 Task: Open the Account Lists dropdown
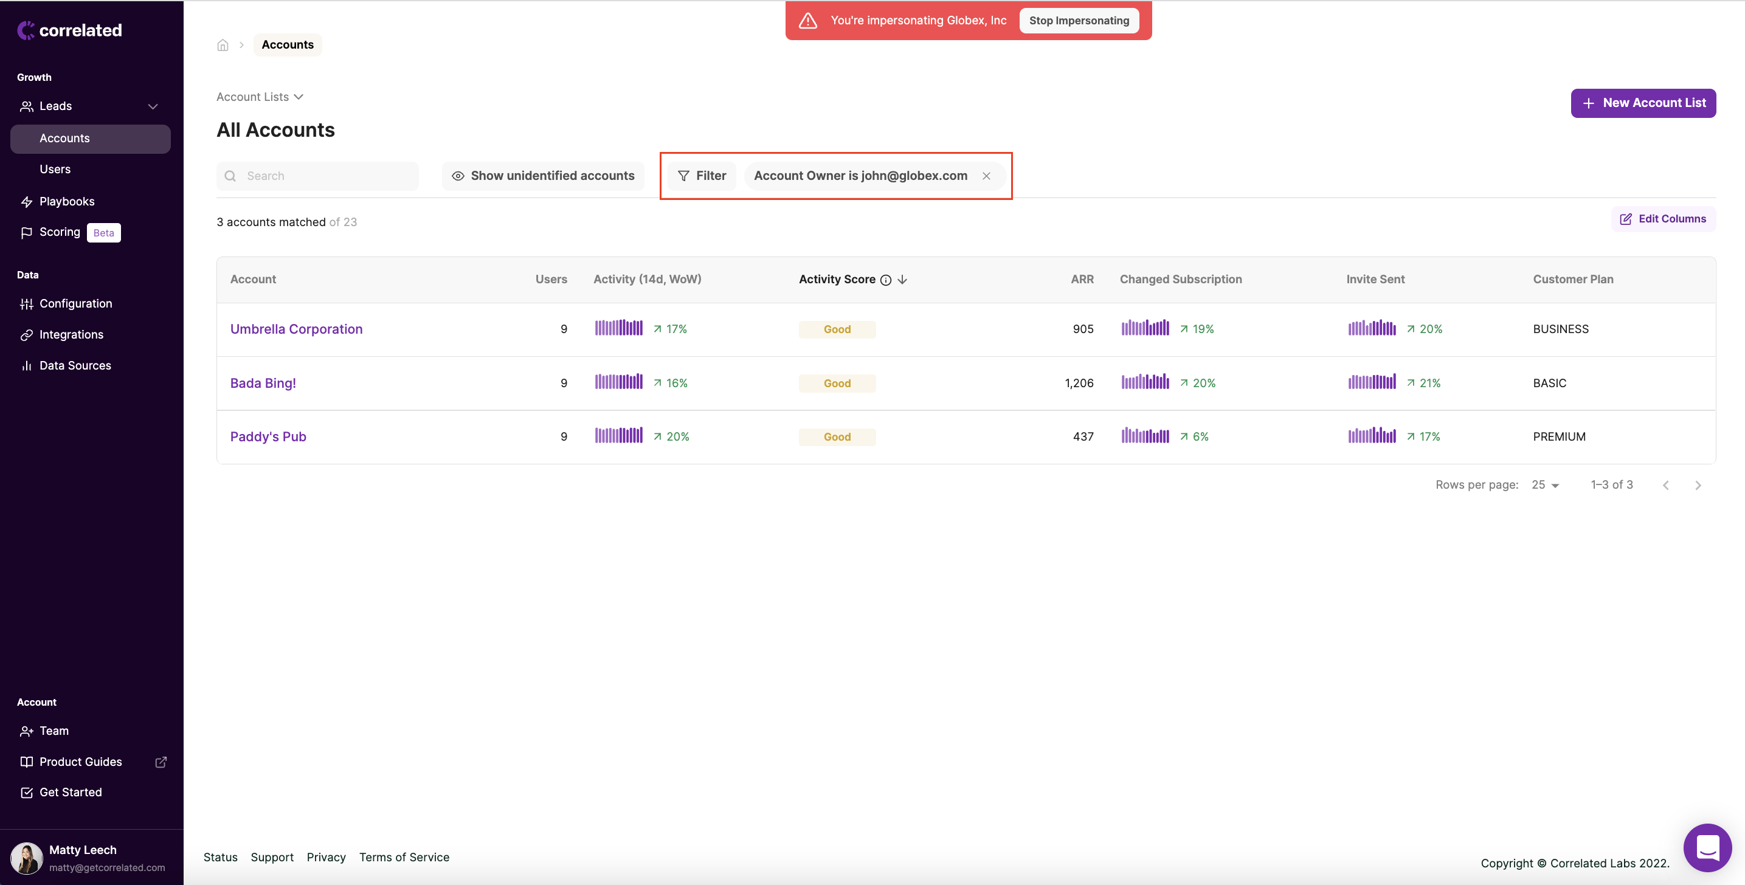click(x=260, y=97)
